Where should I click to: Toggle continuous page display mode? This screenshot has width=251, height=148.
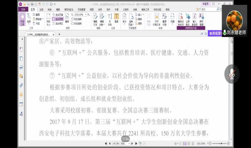[x=184, y=143]
